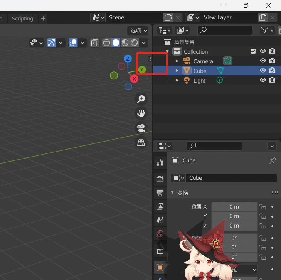Click the outliner search field

click(225, 30)
